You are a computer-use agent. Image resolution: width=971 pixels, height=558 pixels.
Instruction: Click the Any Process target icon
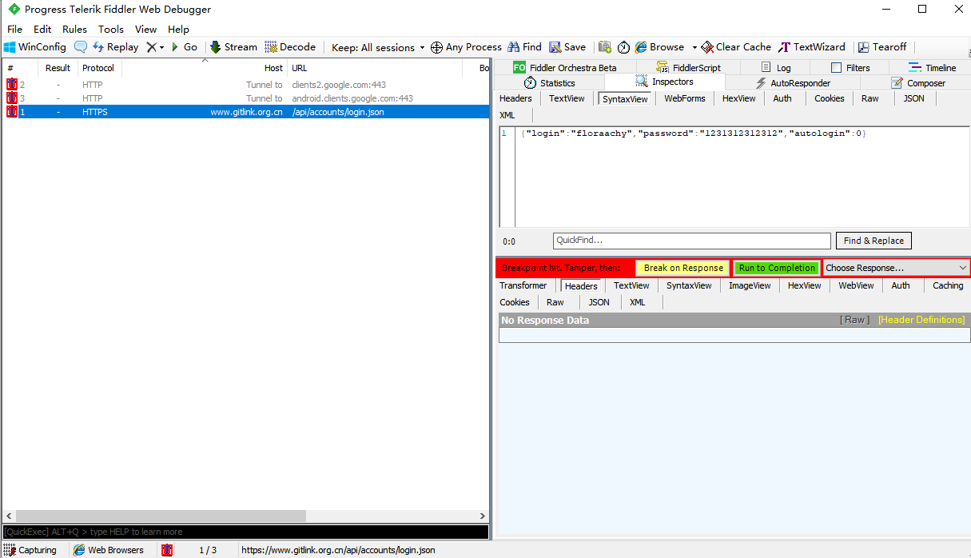pyautogui.click(x=436, y=47)
